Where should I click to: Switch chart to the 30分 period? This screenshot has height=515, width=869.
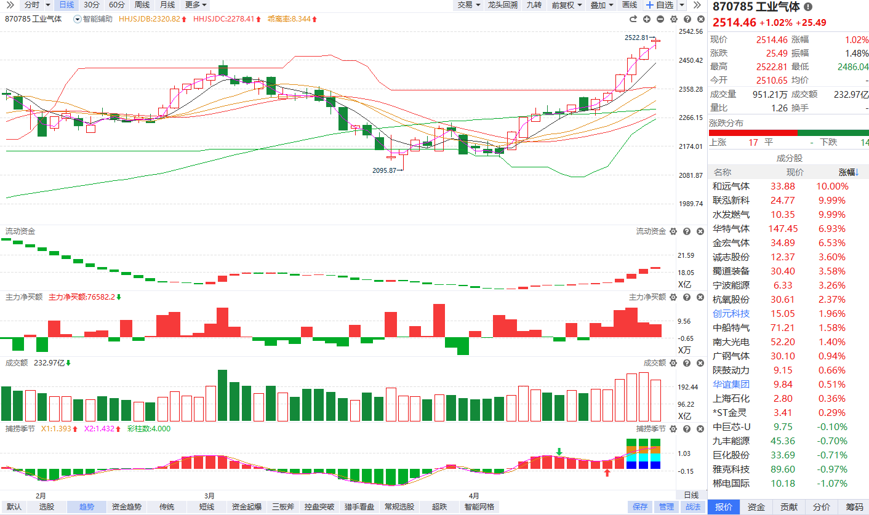(91, 5)
